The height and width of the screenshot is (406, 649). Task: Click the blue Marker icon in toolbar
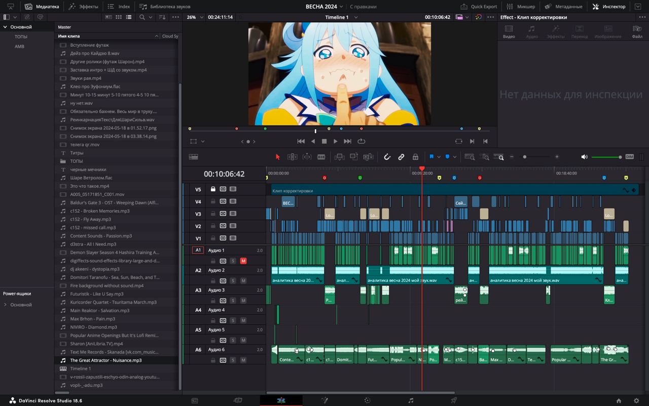447,157
